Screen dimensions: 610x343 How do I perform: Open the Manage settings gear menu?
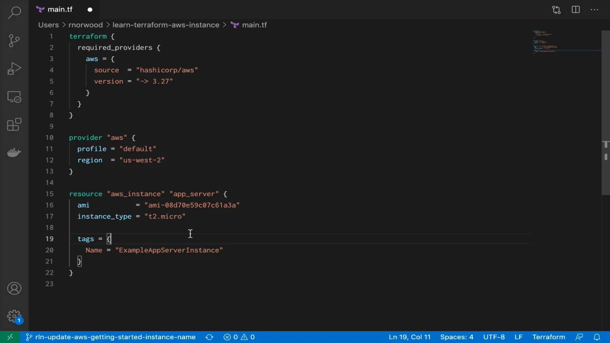click(14, 316)
